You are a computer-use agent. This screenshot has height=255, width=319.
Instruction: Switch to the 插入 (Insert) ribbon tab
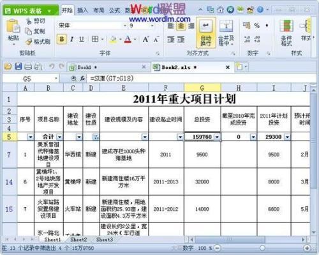(82, 10)
